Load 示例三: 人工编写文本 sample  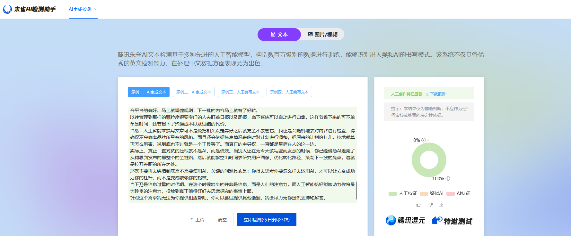240,92
